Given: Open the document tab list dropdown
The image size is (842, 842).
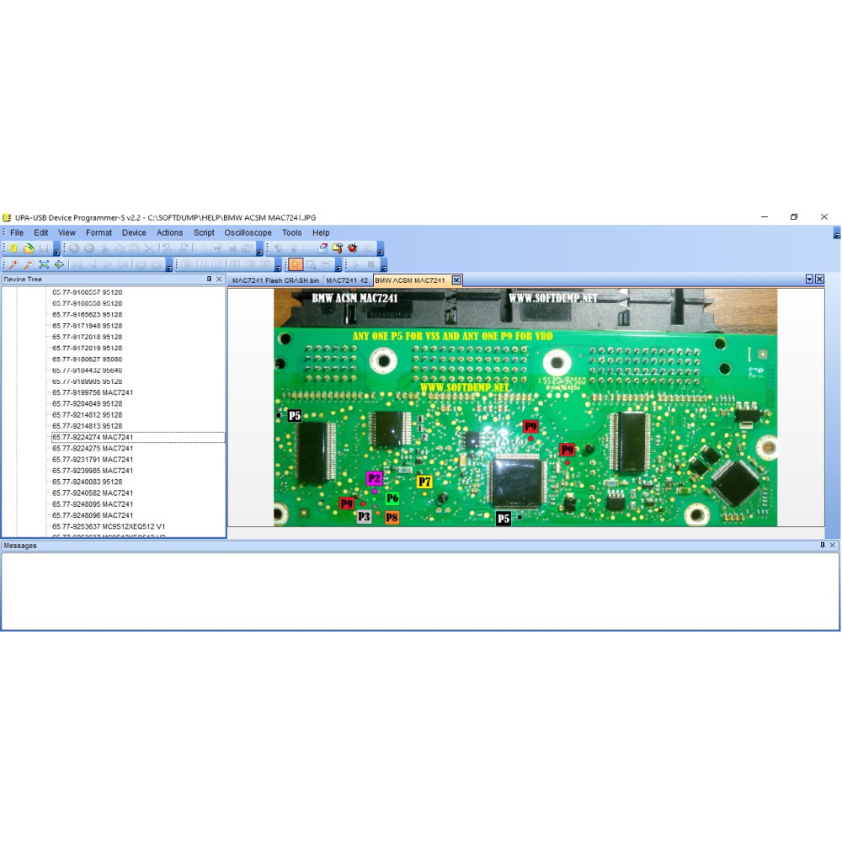Looking at the screenshot, I should click(x=809, y=279).
